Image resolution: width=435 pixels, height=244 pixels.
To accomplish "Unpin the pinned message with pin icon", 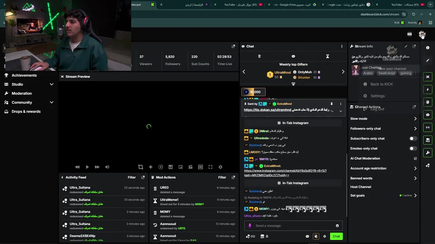I will 331,104.
